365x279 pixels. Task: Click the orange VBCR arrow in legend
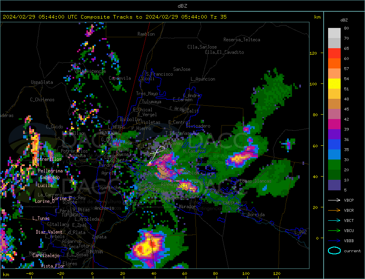click(x=334, y=211)
